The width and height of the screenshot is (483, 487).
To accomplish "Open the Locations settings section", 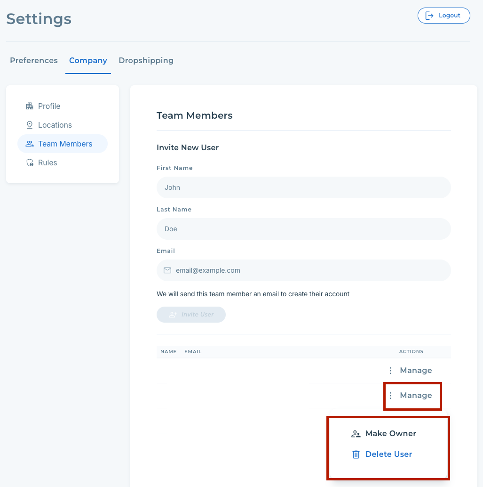I will (x=55, y=125).
